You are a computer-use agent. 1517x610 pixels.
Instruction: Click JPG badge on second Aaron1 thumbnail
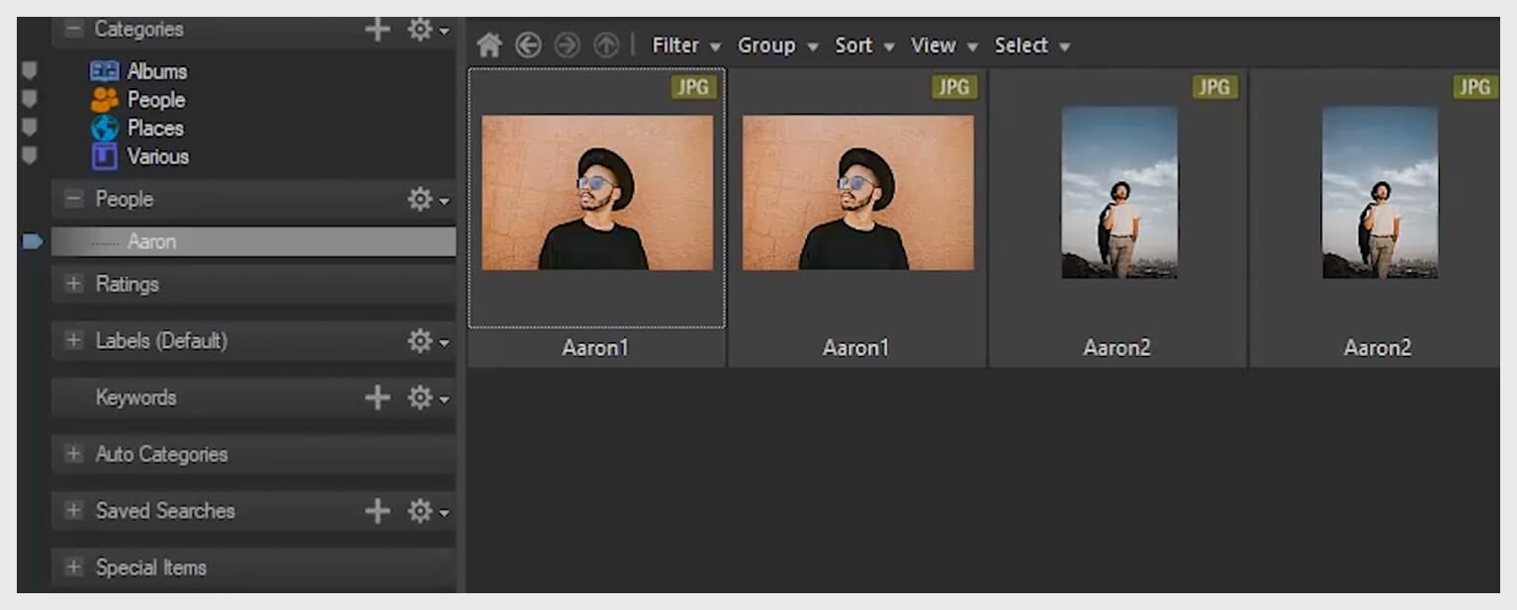953,87
